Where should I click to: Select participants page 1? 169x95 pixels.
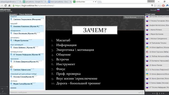157,93
